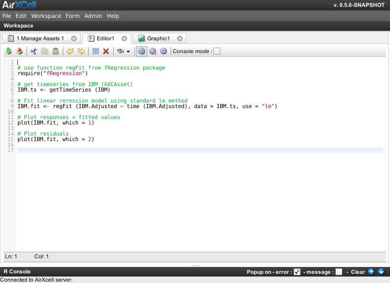
Task: Open the File menu
Action: pos(7,16)
